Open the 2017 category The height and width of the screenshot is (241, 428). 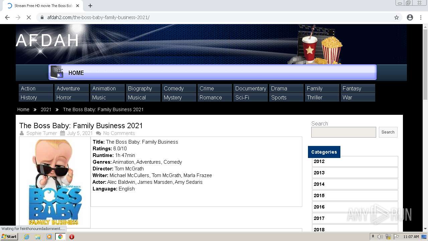[x=355, y=218]
